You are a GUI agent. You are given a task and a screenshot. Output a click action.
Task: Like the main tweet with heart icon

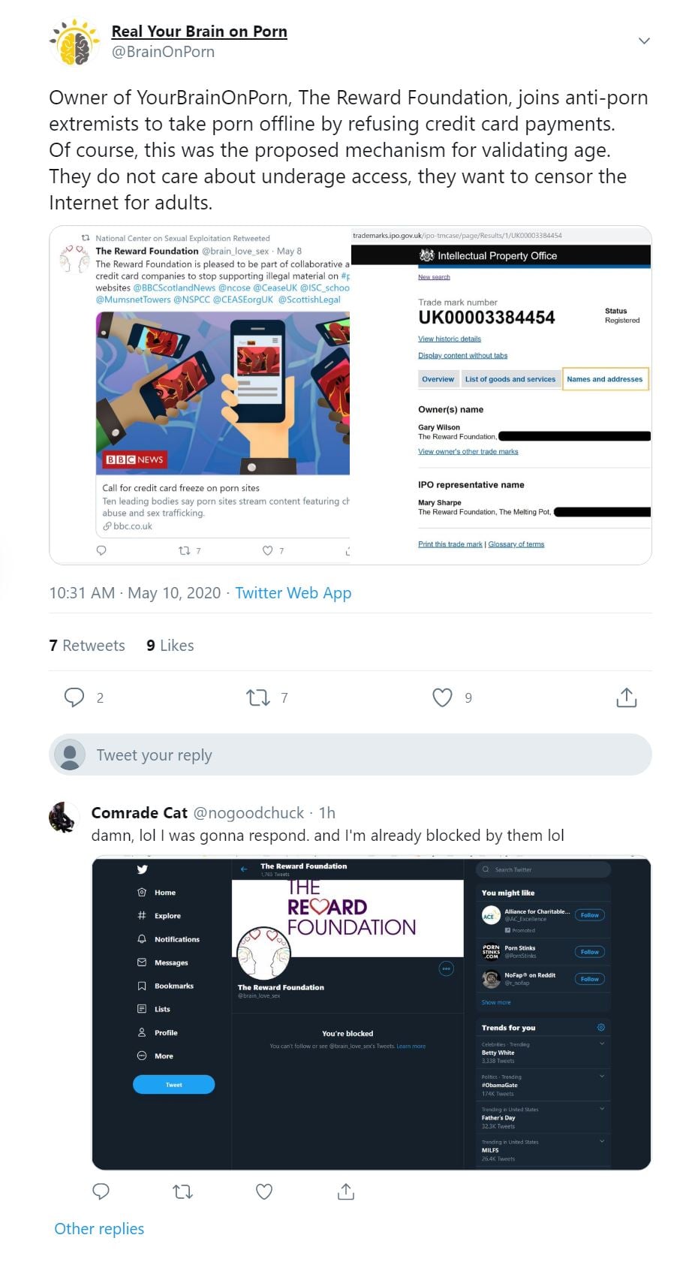[442, 697]
